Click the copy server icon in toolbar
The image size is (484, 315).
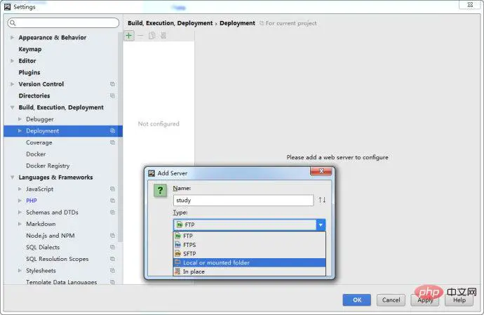click(x=152, y=35)
